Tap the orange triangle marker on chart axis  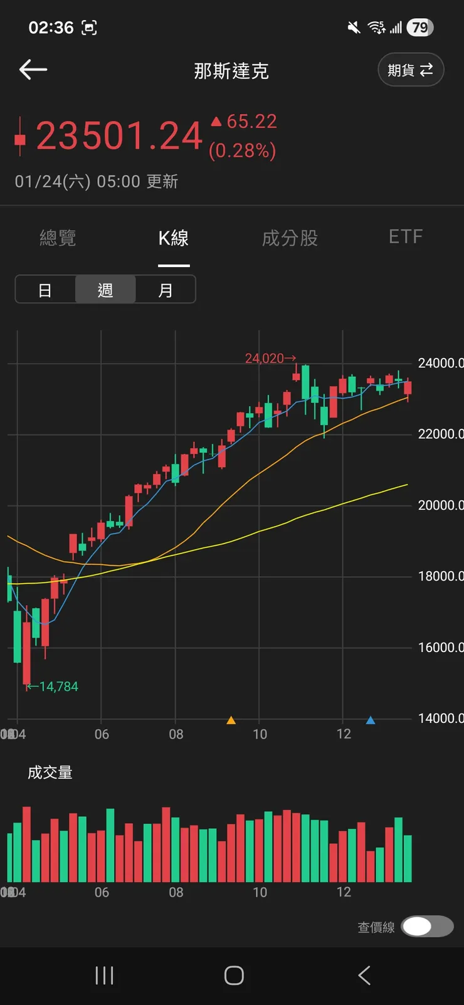(x=231, y=720)
